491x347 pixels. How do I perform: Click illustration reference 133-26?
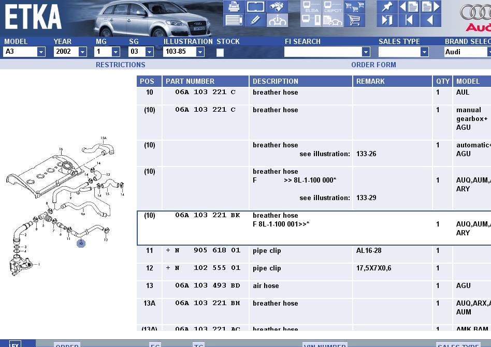point(366,154)
